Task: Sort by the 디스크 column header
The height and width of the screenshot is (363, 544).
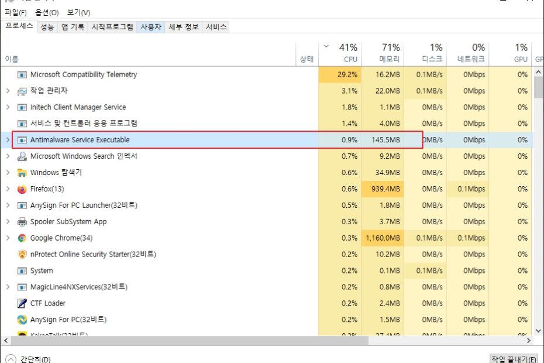Action: pos(425,53)
